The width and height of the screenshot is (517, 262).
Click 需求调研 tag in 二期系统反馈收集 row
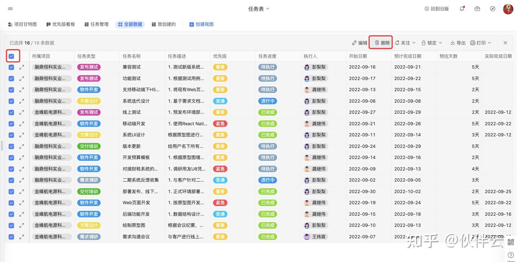tap(89, 180)
